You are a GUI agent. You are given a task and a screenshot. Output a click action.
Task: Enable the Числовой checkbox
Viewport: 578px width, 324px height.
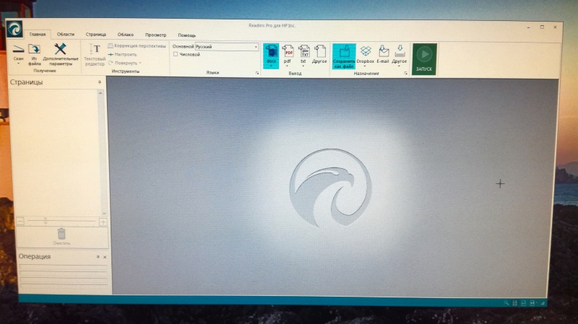point(176,54)
